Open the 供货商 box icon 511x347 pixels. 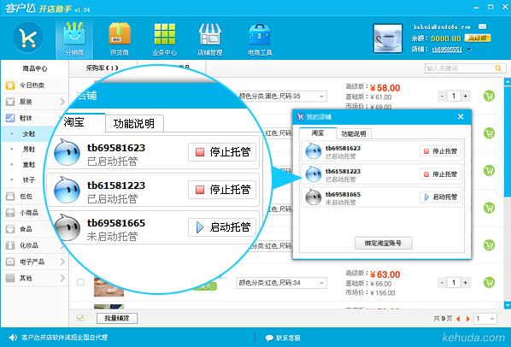pyautogui.click(x=120, y=33)
